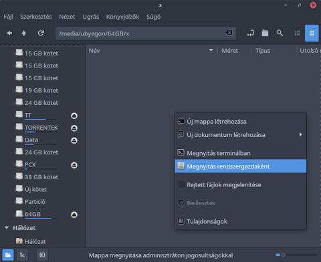Choose Új mappa létrehozása

click(x=241, y=122)
